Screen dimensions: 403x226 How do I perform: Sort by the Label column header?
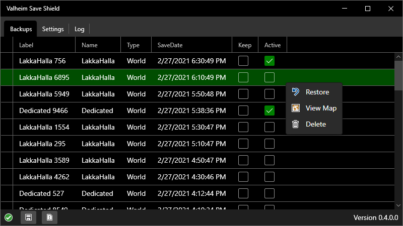point(44,45)
